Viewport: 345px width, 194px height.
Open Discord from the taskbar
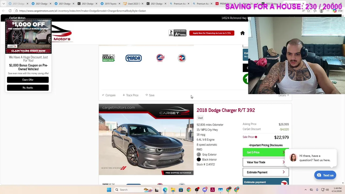tap(205, 190)
